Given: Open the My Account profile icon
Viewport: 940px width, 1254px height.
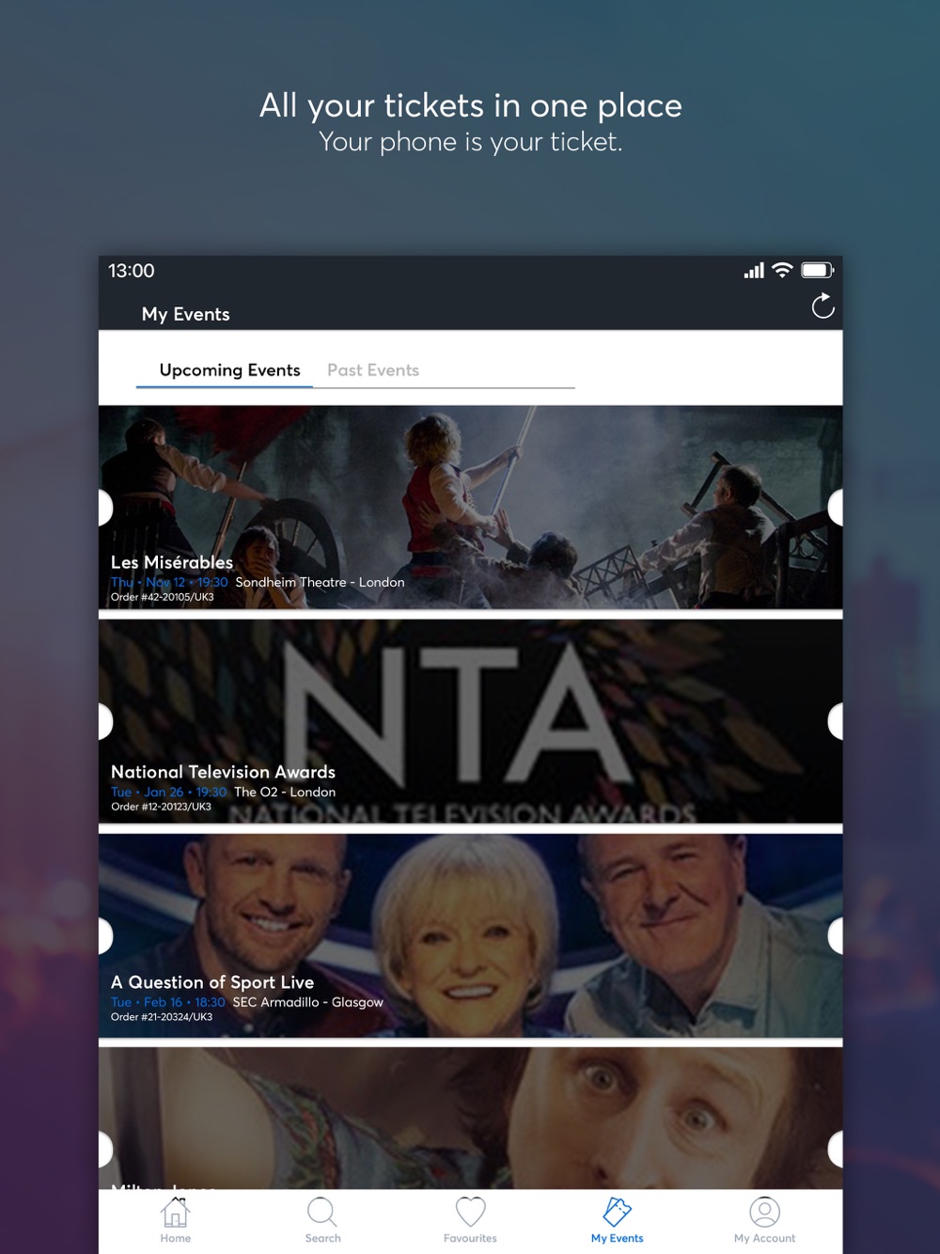Looking at the screenshot, I should tap(765, 1212).
